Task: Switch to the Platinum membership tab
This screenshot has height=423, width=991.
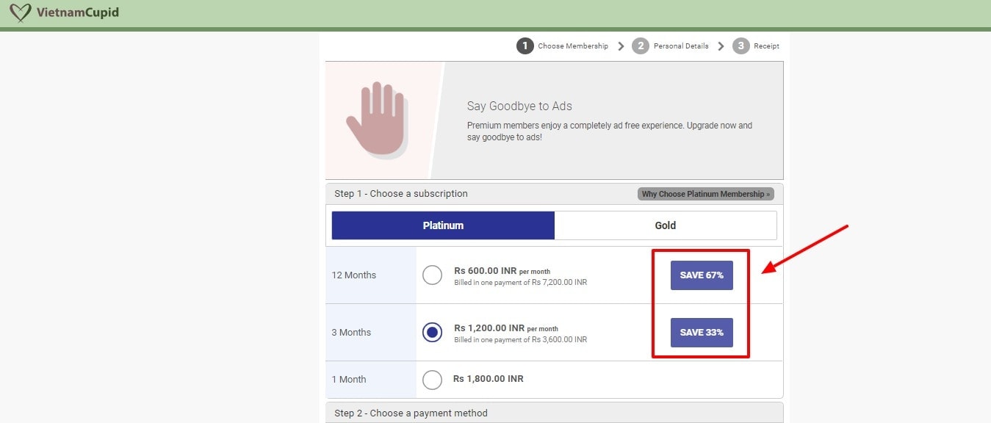Action: (x=443, y=225)
